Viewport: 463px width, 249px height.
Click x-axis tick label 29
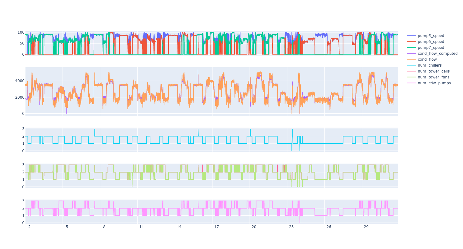click(366, 227)
